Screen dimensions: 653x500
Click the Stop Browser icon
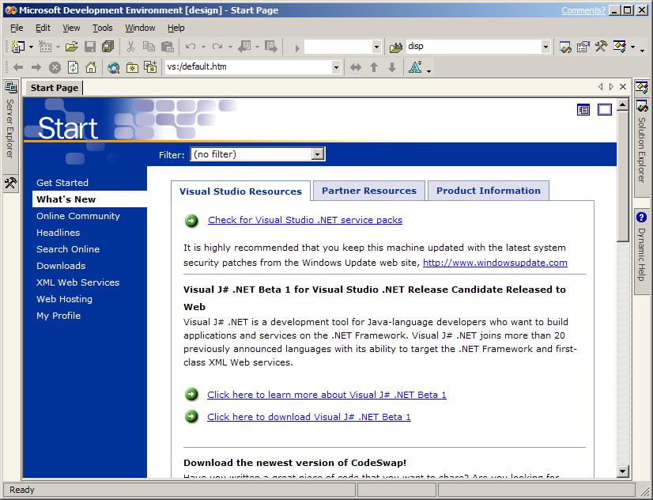tap(55, 67)
